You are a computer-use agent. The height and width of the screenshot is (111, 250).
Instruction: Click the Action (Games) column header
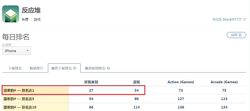[180, 82]
